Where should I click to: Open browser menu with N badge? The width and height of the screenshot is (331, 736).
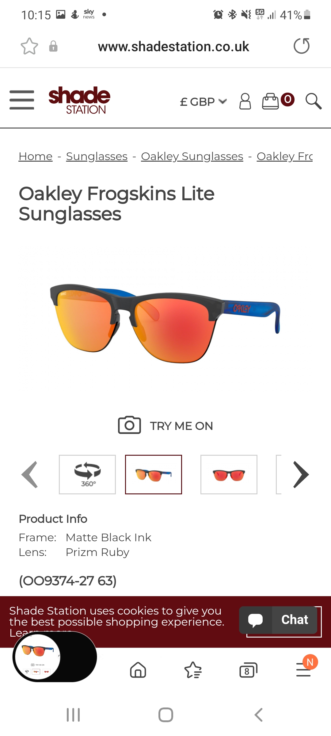pos(304,669)
